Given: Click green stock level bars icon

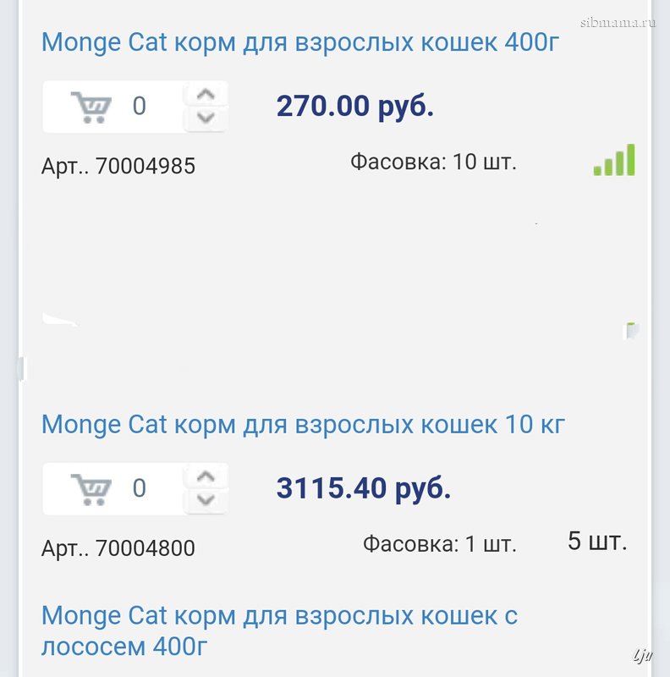Looking at the screenshot, I should pyautogui.click(x=614, y=160).
